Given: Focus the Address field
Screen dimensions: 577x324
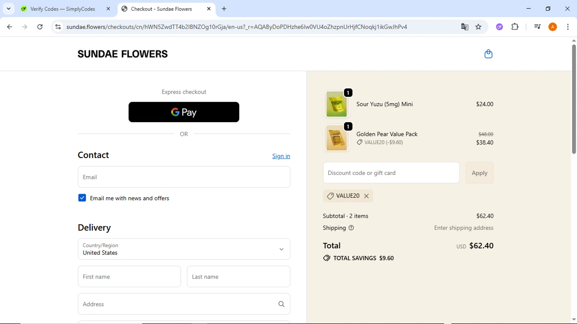Looking at the screenshot, I should click(x=184, y=304).
